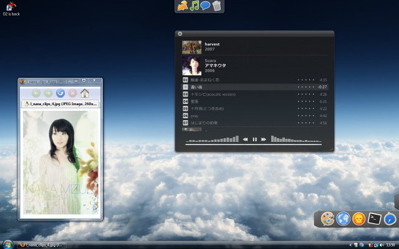The width and height of the screenshot is (399, 249).
Task: Open the volume speaker tray icon
Action: pos(382,245)
